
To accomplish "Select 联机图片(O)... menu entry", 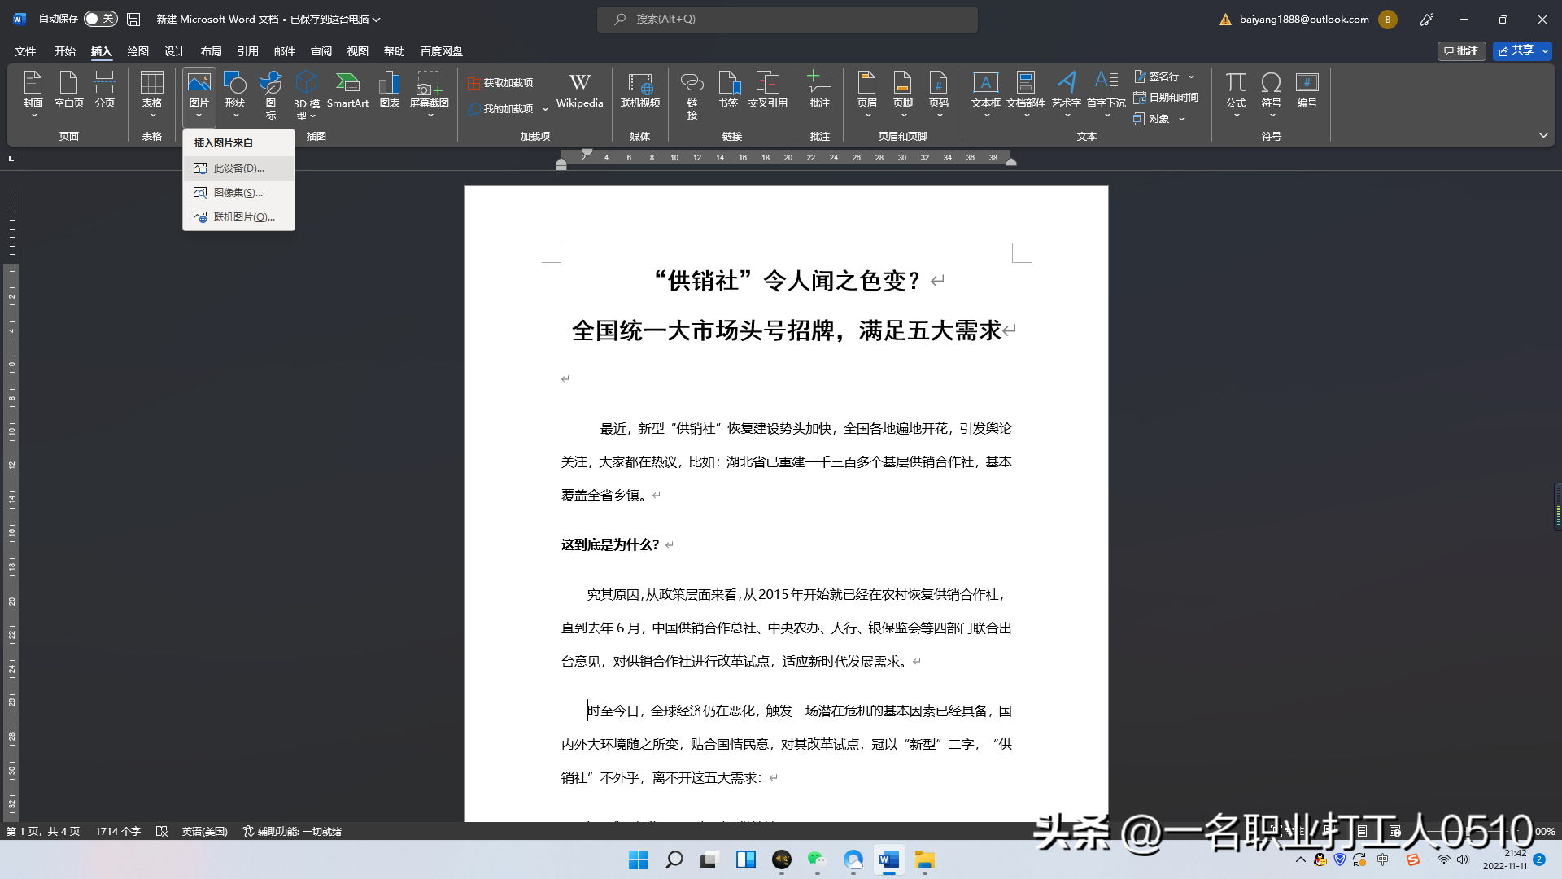I will pos(243,217).
